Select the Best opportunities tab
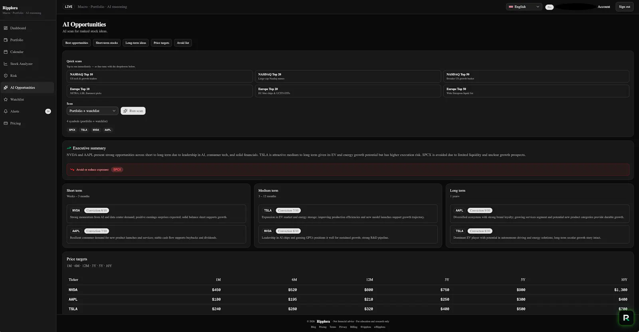Image resolution: width=639 pixels, height=332 pixels. tap(77, 43)
